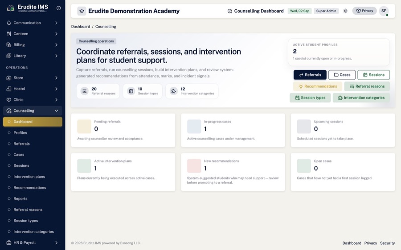Click the Erudite IMS logo icon
401x250 pixels.
10,8
